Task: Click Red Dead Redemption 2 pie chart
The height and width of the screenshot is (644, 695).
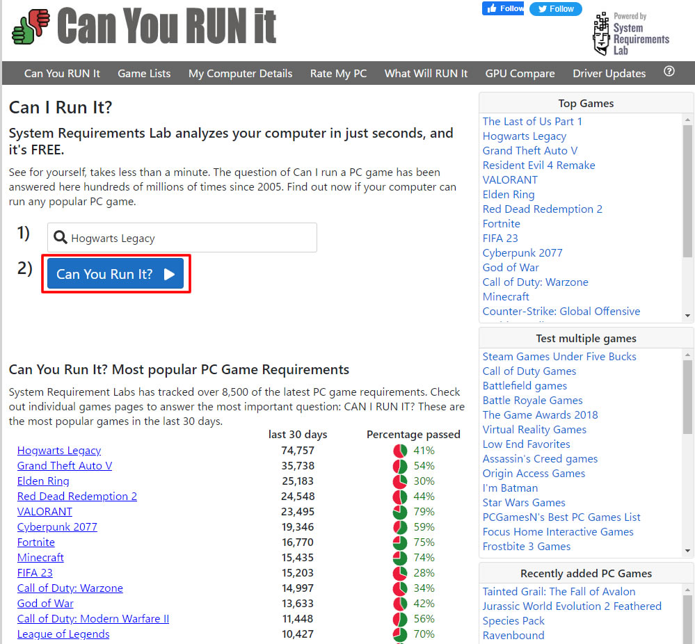Action: [400, 497]
